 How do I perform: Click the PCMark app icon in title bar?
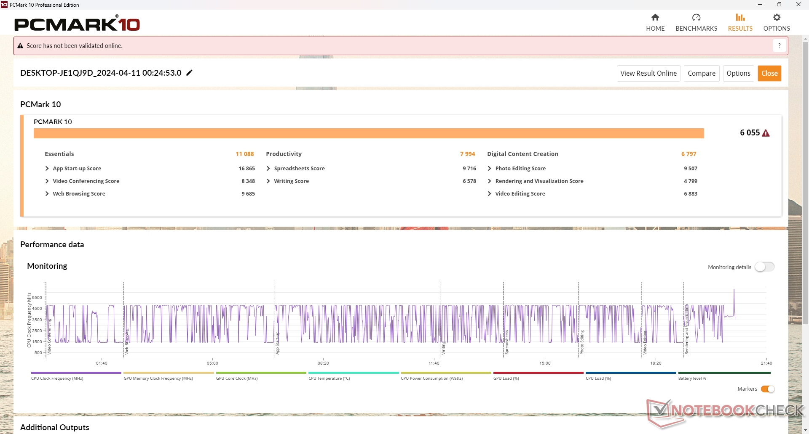pyautogui.click(x=4, y=5)
